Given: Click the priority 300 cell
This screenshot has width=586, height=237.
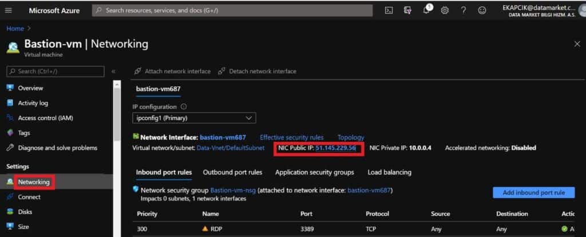Looking at the screenshot, I should pyautogui.click(x=142, y=228).
